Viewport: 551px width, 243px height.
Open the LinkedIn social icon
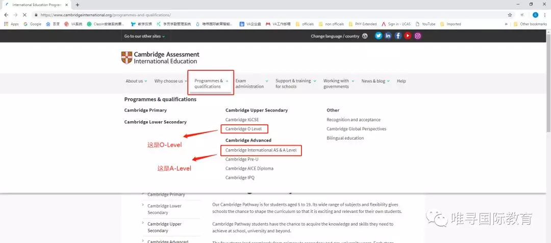click(x=388, y=36)
